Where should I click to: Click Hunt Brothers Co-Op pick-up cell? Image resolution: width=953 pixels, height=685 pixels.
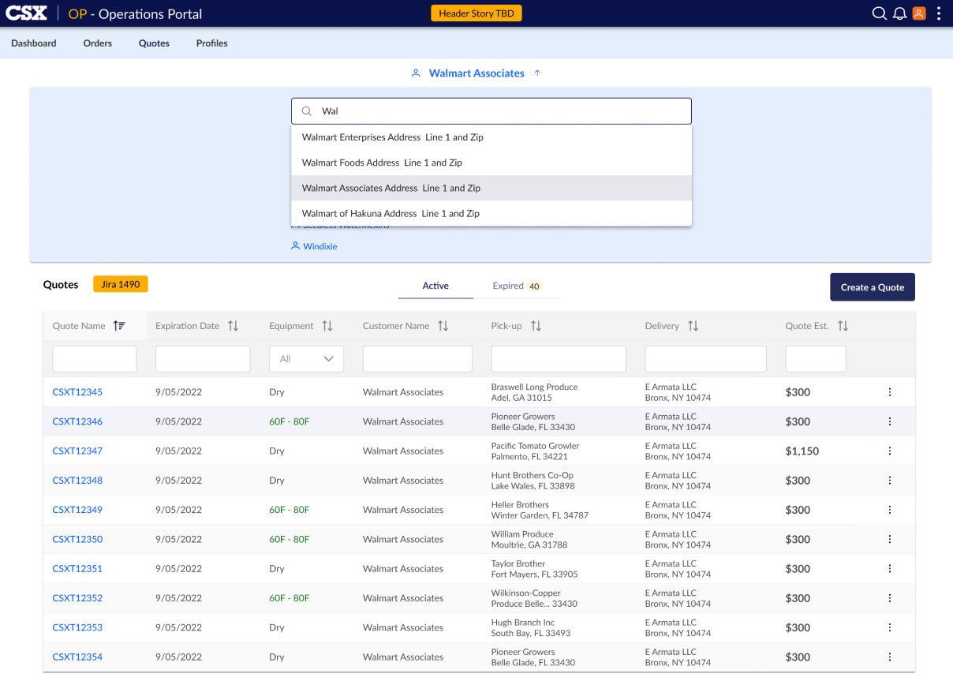[x=533, y=481]
